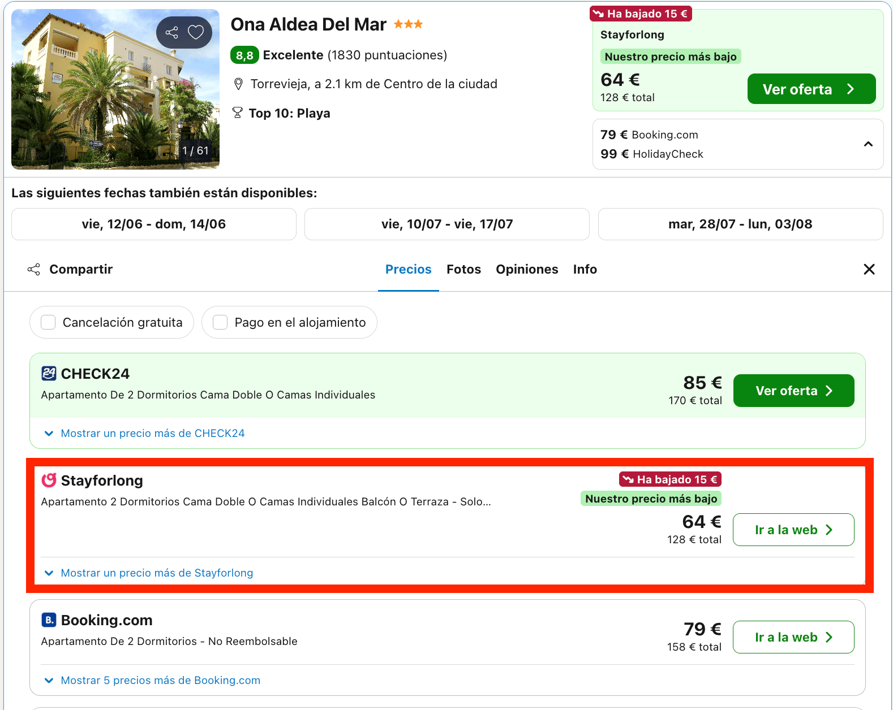Click top Ha bajado 15 € badge
Image resolution: width=893 pixels, height=710 pixels.
(641, 14)
